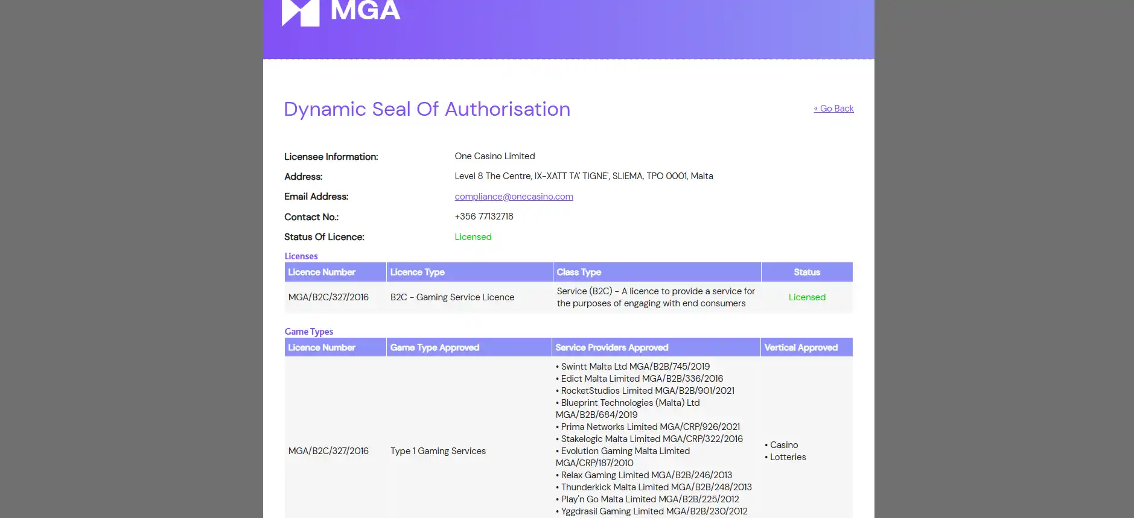Click the Lotteries vertical bullet
Screen dimensions: 1134x518
(785, 457)
